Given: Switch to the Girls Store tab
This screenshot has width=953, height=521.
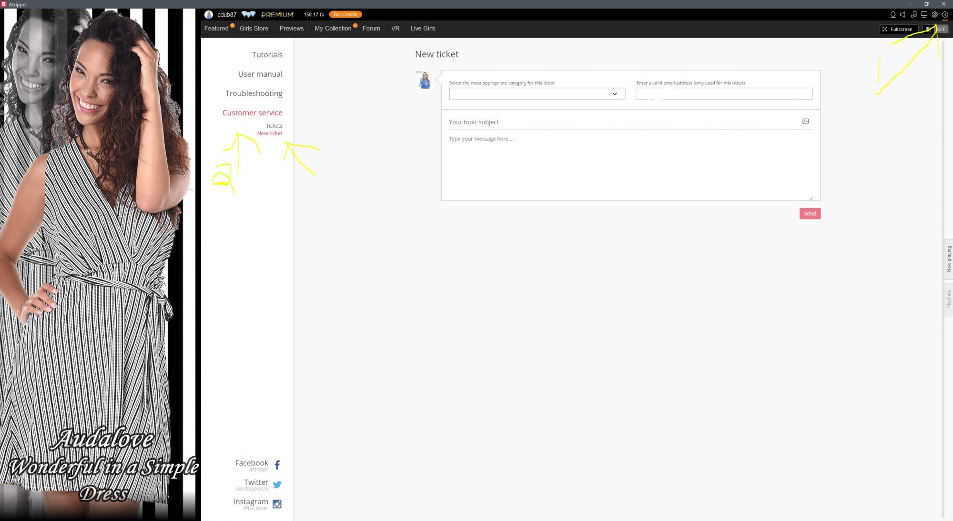Looking at the screenshot, I should point(253,29).
